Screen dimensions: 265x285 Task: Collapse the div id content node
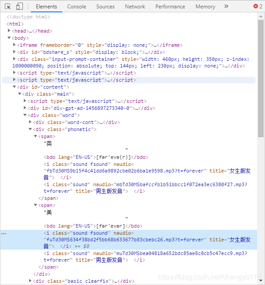(x=15, y=87)
